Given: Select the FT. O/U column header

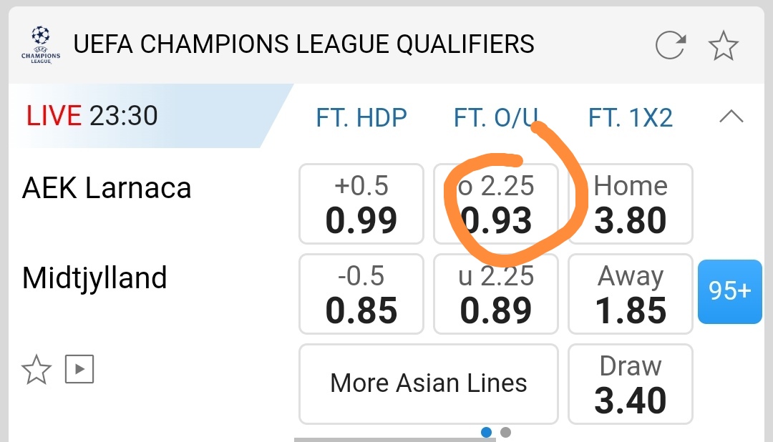Looking at the screenshot, I should tap(496, 117).
